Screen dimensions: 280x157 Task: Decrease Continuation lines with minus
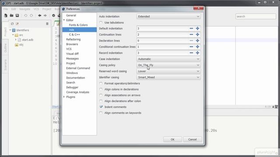click(x=191, y=34)
